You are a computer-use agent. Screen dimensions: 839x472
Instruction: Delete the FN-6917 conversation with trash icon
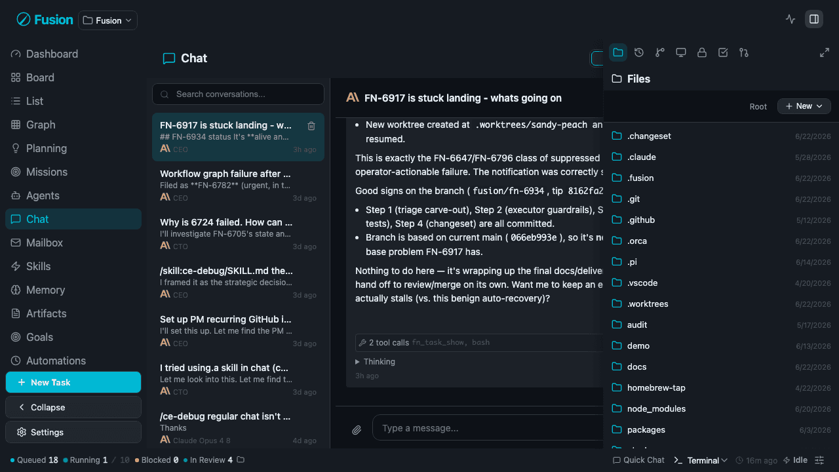pyautogui.click(x=311, y=126)
